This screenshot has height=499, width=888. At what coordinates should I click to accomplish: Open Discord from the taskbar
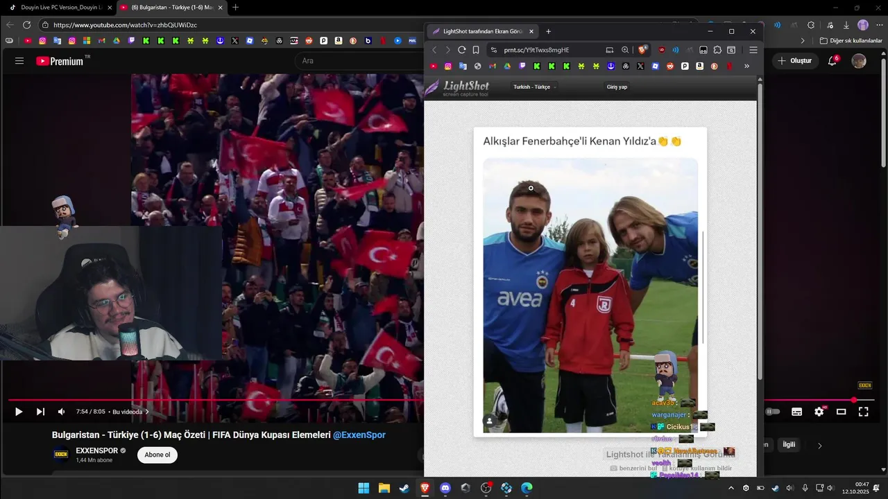tap(445, 488)
